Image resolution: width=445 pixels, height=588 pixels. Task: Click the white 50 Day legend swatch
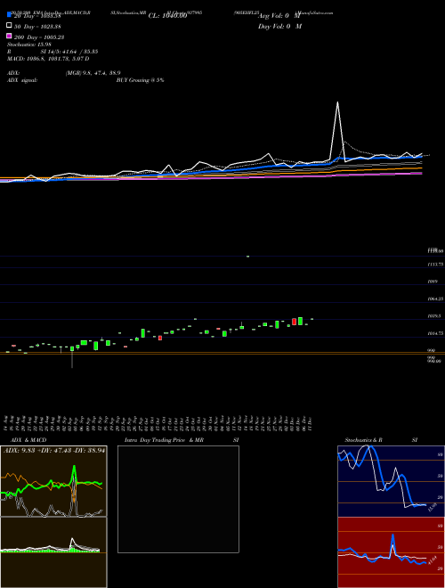click(x=10, y=26)
